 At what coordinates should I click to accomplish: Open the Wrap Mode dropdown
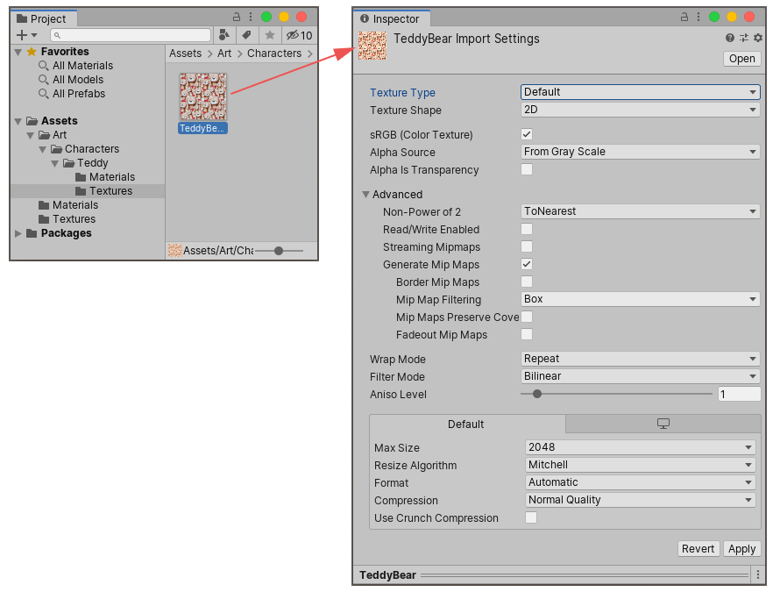tap(640, 359)
